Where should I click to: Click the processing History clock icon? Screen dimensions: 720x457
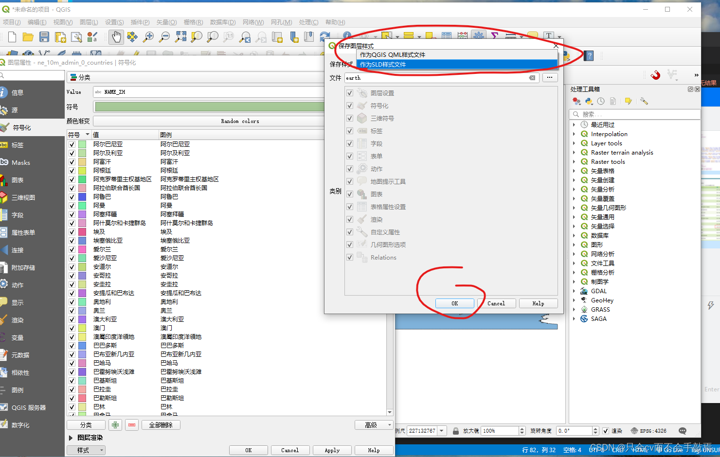tap(601, 101)
